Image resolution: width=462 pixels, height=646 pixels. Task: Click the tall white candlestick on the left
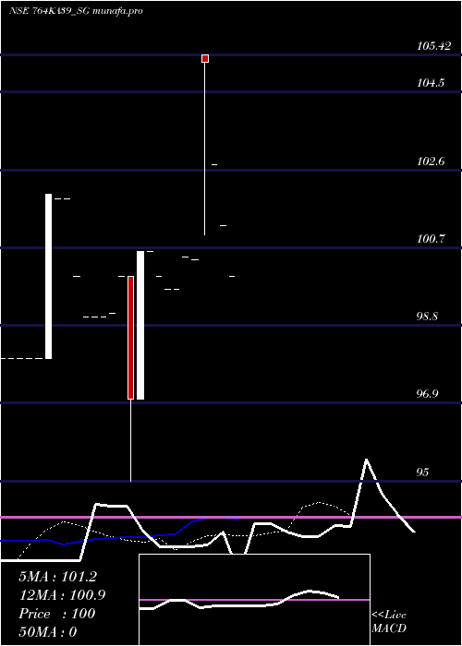(49, 276)
